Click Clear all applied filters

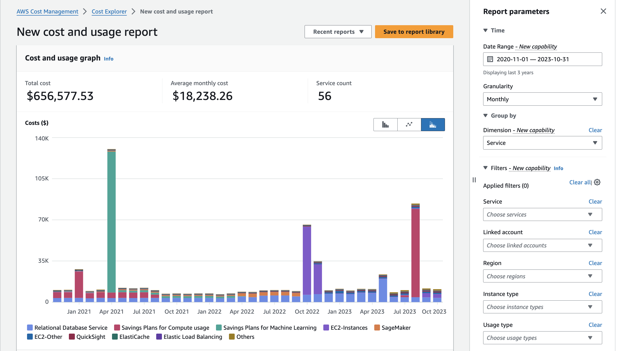point(580,182)
